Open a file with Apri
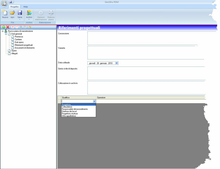 coord(12,14)
